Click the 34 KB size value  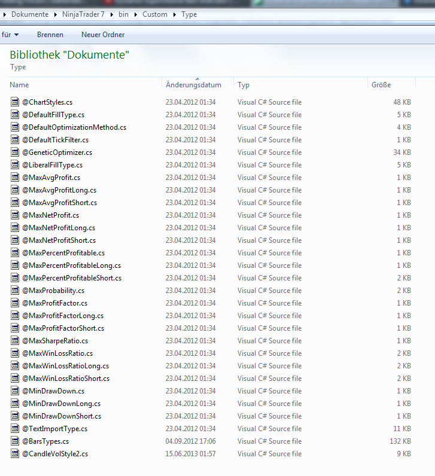[402, 152]
